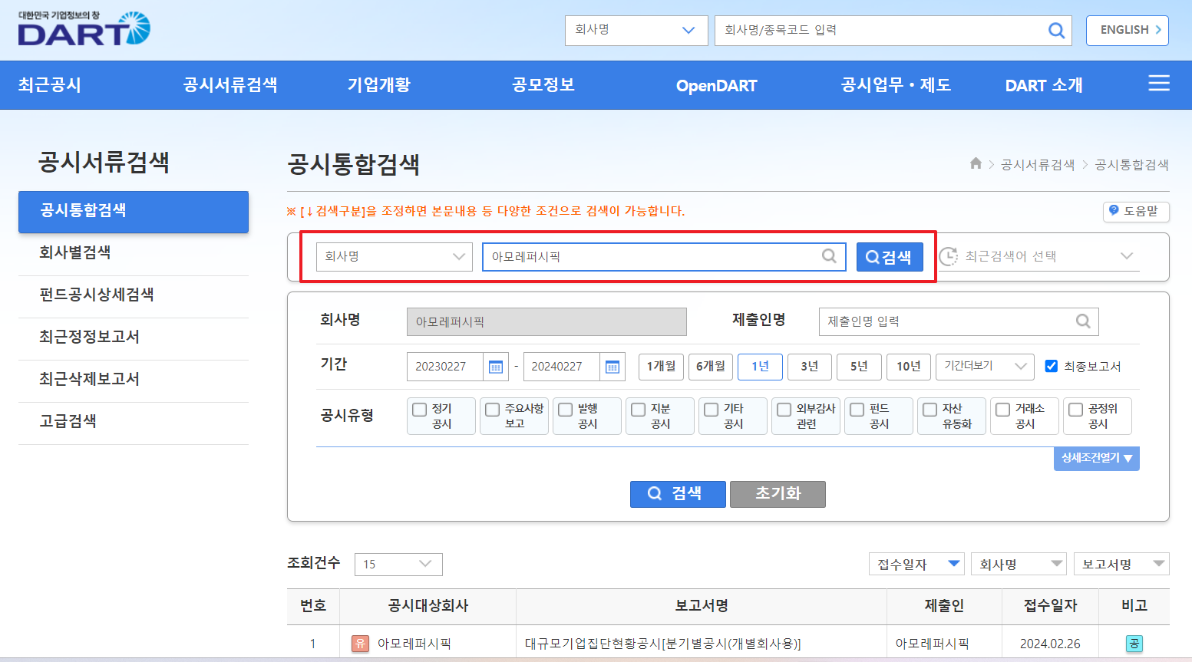
Task: Check the 거래소공시 checkbox
Action: click(x=1002, y=410)
